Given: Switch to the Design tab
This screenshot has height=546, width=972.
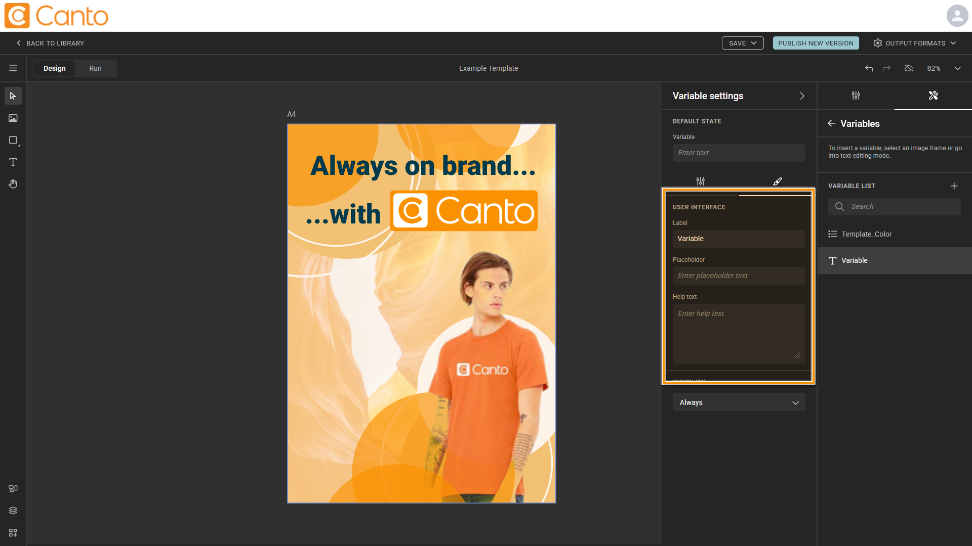Looking at the screenshot, I should click(55, 68).
